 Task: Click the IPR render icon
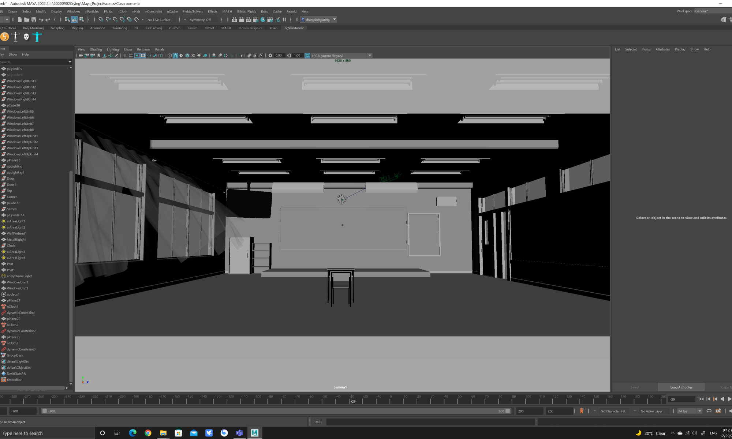coord(248,19)
